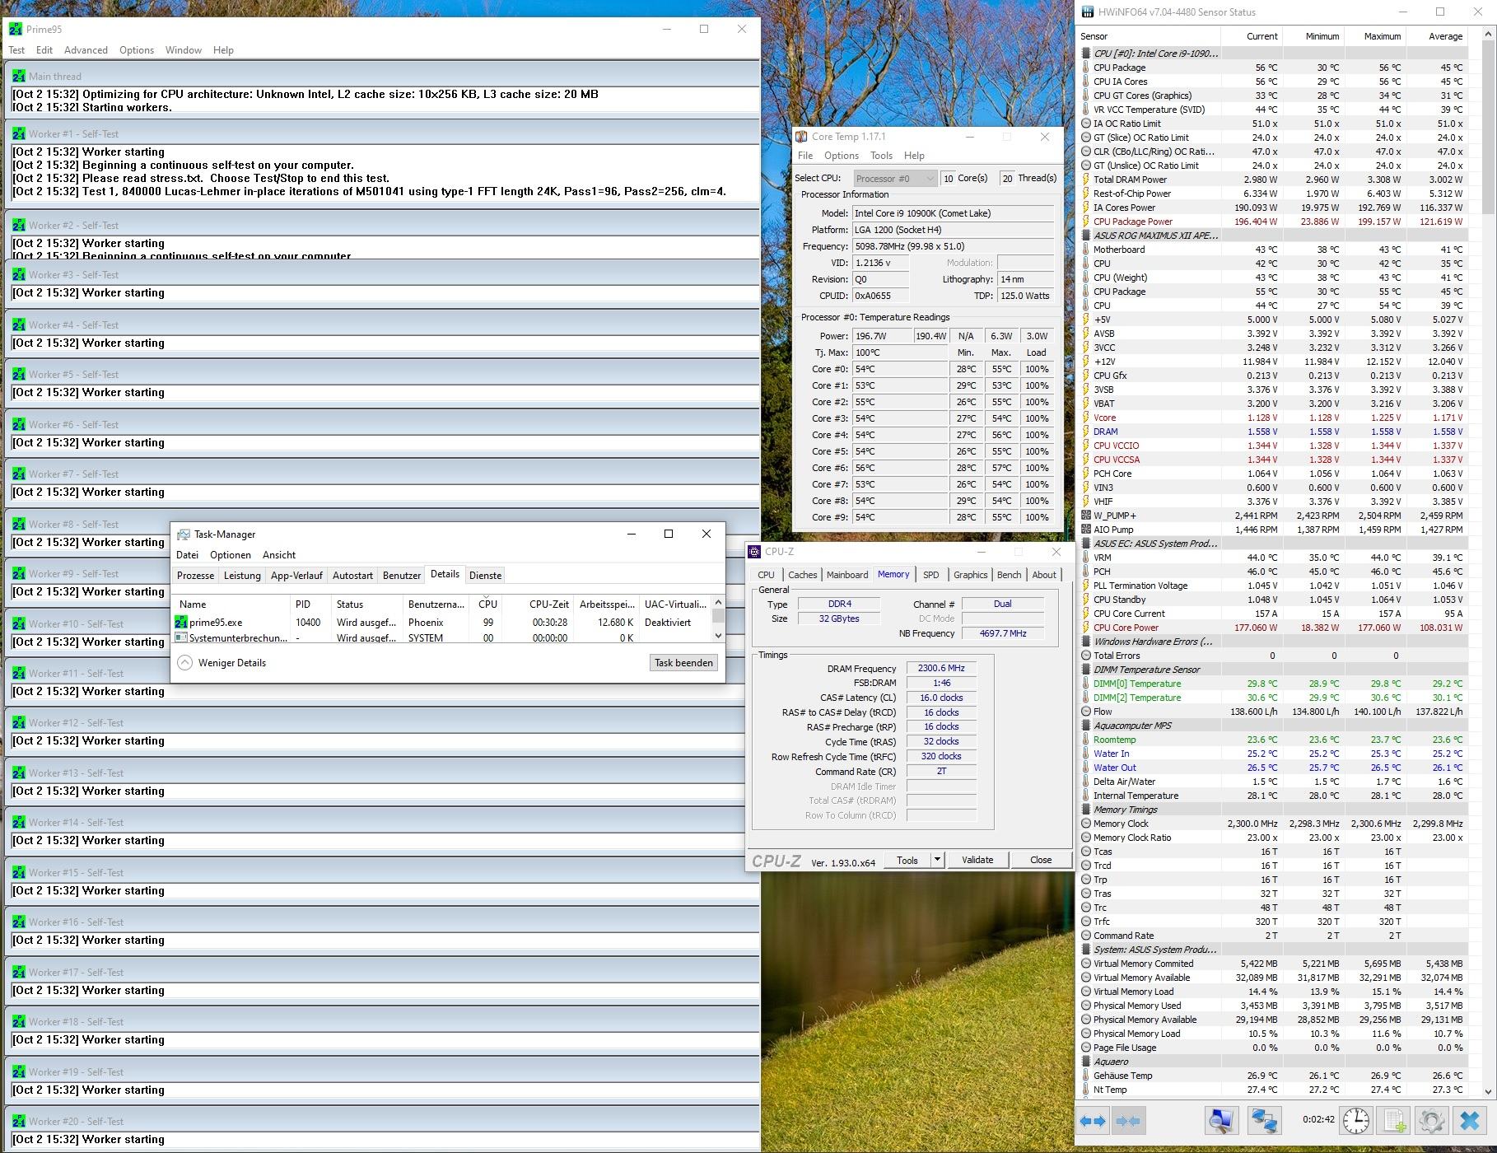Open HWiNFO sensor settings gear icon
Viewport: 1497px width, 1153px height.
1431,1121
